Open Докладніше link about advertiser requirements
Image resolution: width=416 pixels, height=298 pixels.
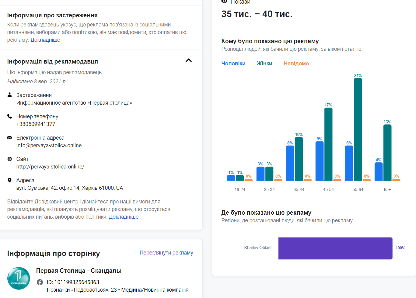tap(124, 217)
